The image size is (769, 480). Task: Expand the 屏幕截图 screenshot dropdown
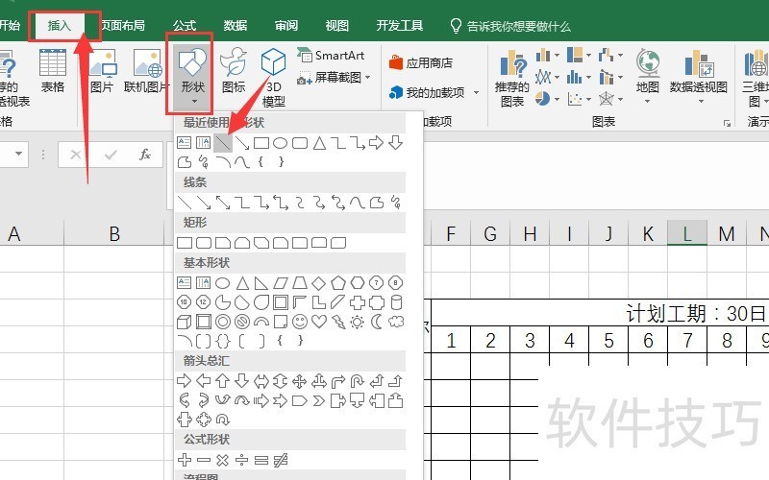coord(336,78)
